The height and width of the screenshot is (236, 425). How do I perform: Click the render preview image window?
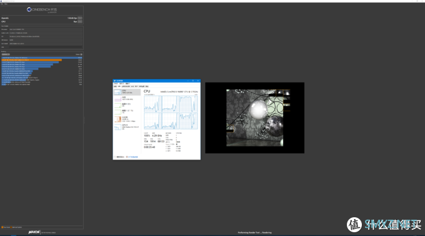pos(254,118)
